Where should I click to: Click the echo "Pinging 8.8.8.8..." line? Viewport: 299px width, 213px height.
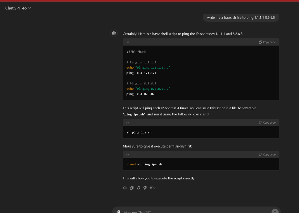148,89
